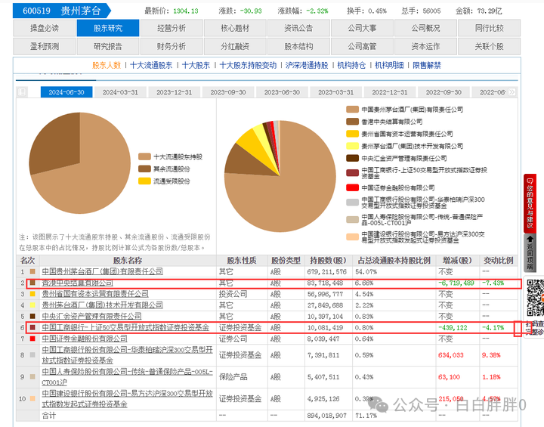Open shareholder 中国贵州茅台酒厂(集团)有限责任公司 link in table
Image resolution: width=544 pixels, height=427 pixels.
[102, 271]
